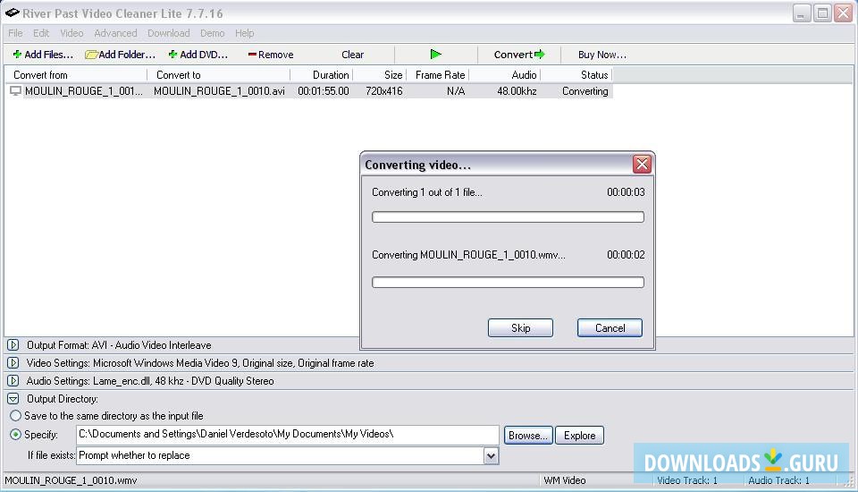Click the Add Files toolbar button

point(43,55)
